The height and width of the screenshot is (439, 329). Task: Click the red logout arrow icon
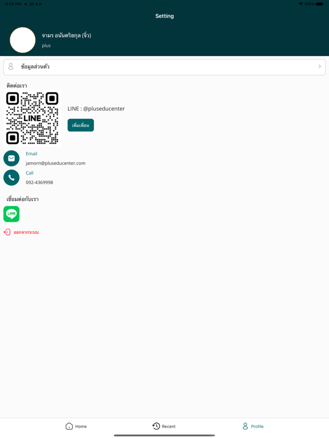(x=7, y=232)
